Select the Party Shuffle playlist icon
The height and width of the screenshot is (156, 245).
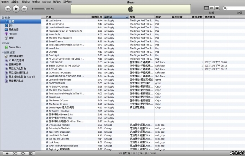[x=6, y=56]
